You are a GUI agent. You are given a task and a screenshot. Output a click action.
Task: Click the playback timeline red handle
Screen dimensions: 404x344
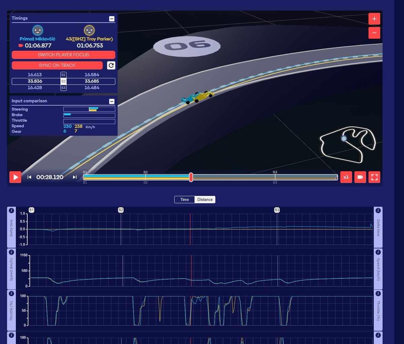click(191, 177)
